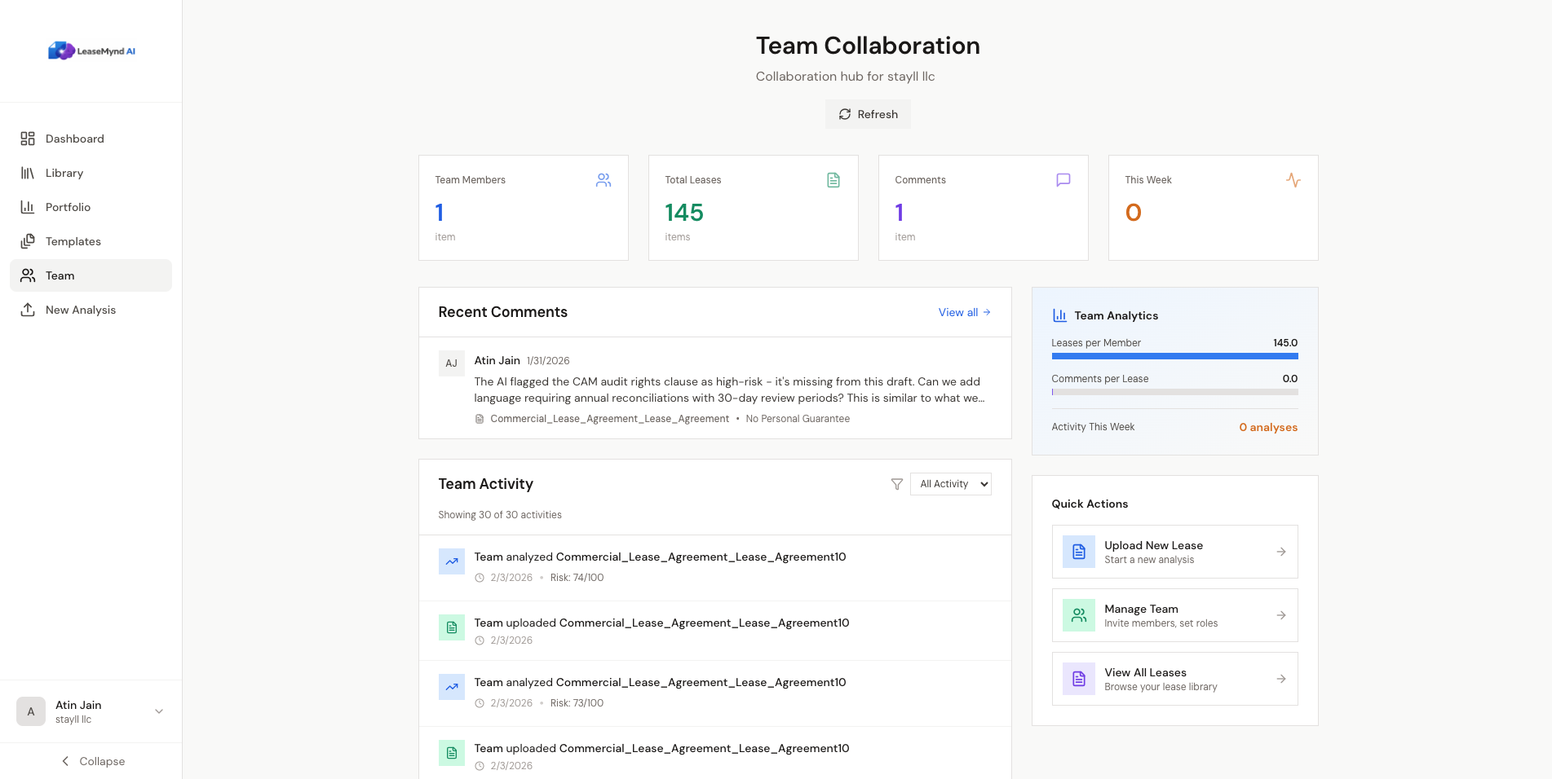Open Manage Team quick action
Image resolution: width=1552 pixels, height=779 pixels.
pos(1174,615)
